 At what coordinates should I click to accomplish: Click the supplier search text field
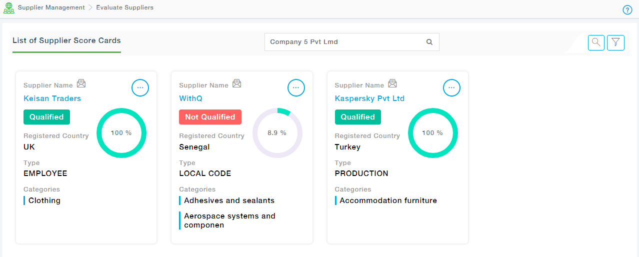(345, 42)
